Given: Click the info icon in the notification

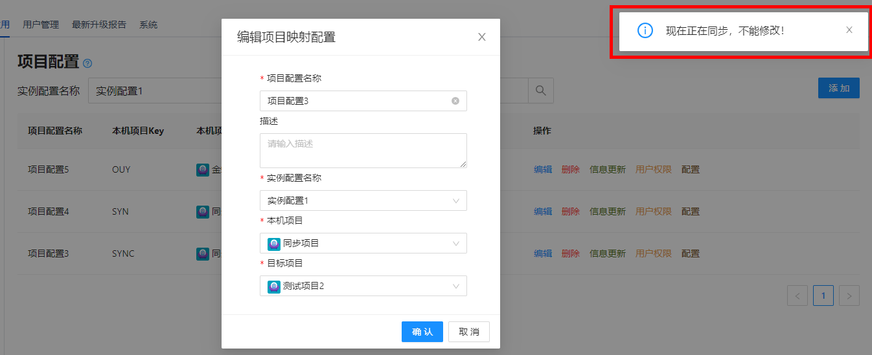Looking at the screenshot, I should [x=645, y=30].
